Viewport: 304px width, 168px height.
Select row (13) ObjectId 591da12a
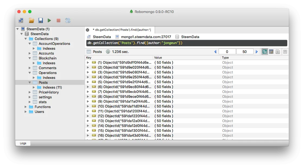(187, 121)
